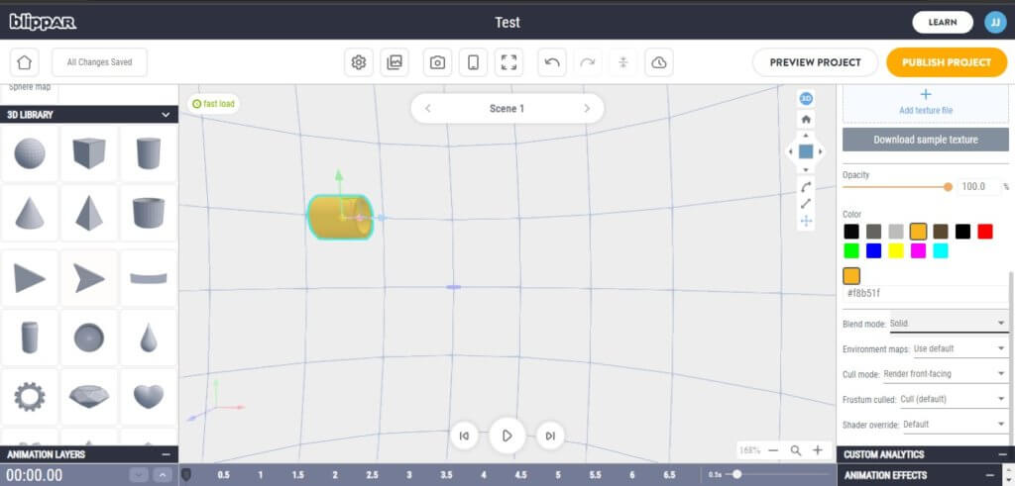The image size is (1015, 486).
Task: Open project settings gear icon
Action: (x=359, y=62)
